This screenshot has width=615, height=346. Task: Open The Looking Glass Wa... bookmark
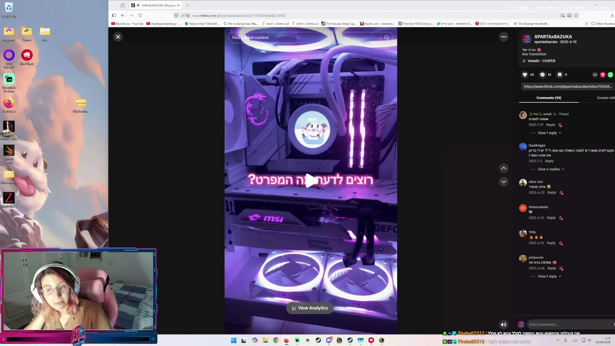(x=241, y=24)
